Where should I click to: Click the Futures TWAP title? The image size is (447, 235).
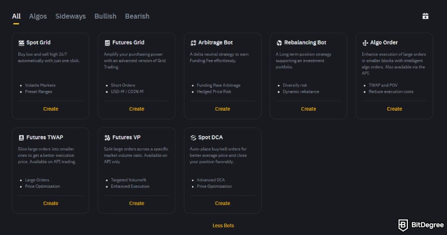coord(45,138)
